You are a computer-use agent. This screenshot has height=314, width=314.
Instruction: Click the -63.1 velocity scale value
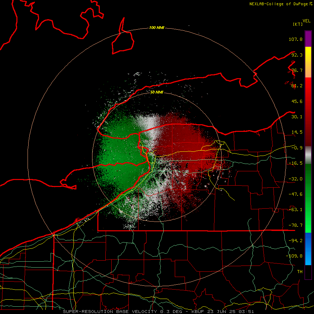point(296,210)
